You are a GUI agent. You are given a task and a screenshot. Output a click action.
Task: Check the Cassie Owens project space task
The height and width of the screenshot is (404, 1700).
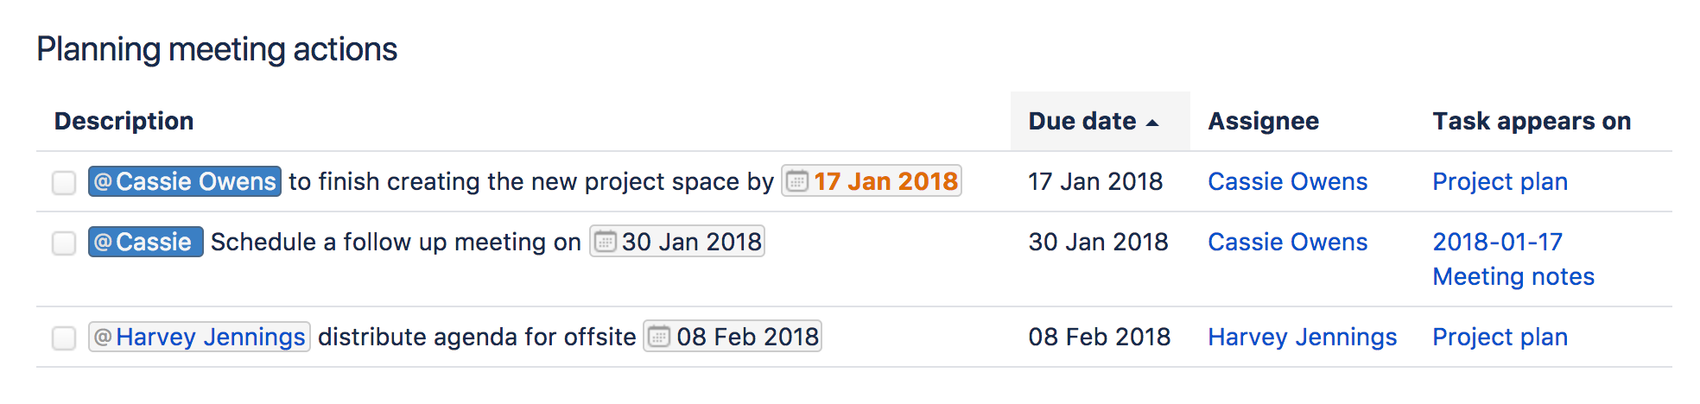pyautogui.click(x=64, y=182)
